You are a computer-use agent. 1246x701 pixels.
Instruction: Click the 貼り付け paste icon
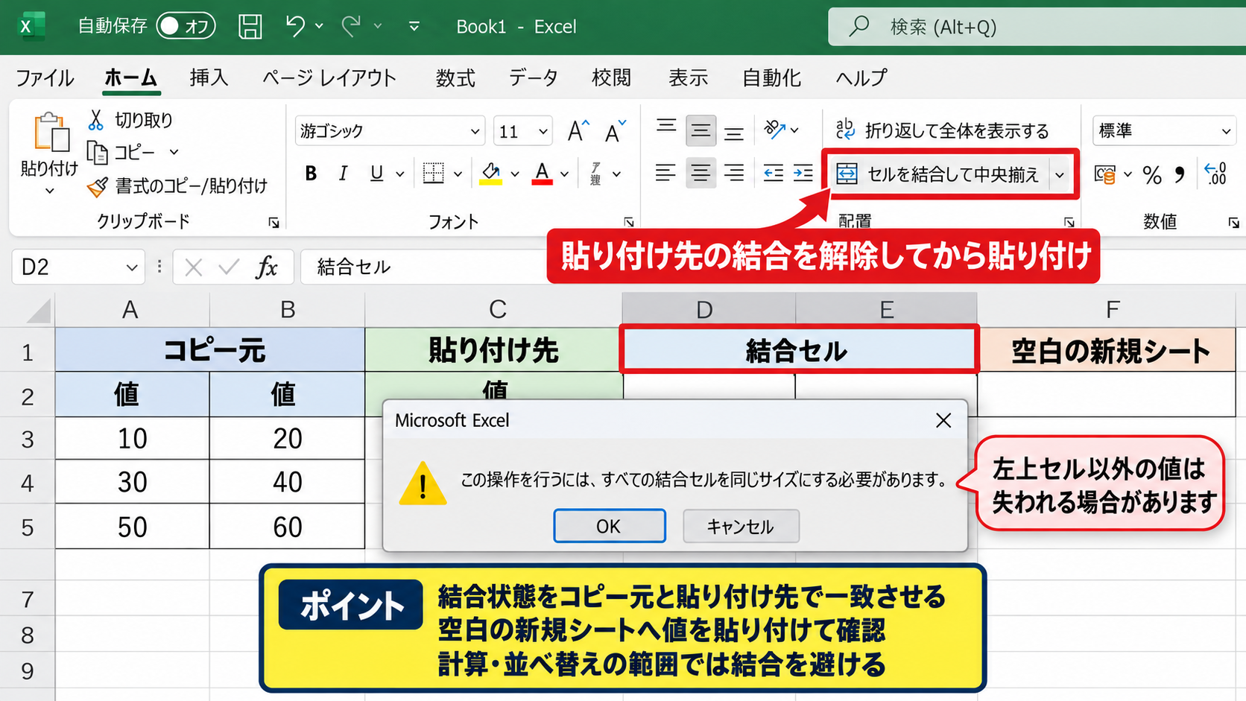click(x=51, y=133)
